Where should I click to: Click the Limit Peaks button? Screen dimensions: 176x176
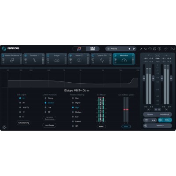pyautogui.click(x=49, y=125)
